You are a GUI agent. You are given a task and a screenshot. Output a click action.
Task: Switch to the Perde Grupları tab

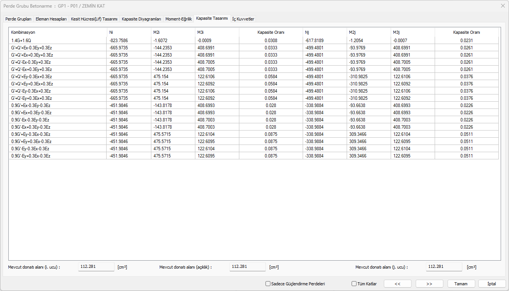[x=18, y=19]
